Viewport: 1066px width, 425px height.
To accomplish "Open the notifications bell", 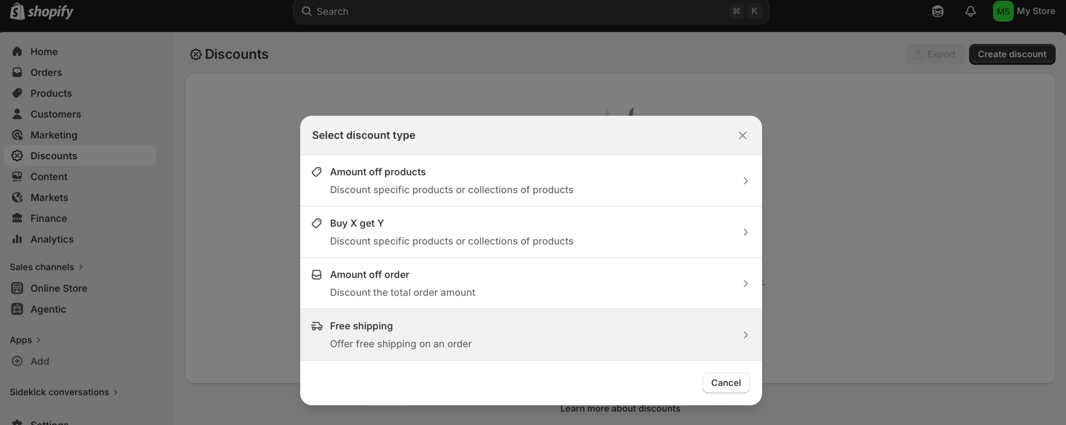I will (x=971, y=11).
